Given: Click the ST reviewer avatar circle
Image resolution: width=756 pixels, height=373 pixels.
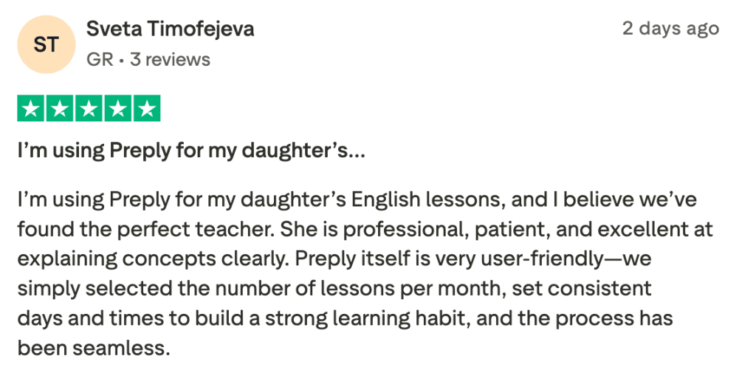Looking at the screenshot, I should click(x=47, y=45).
